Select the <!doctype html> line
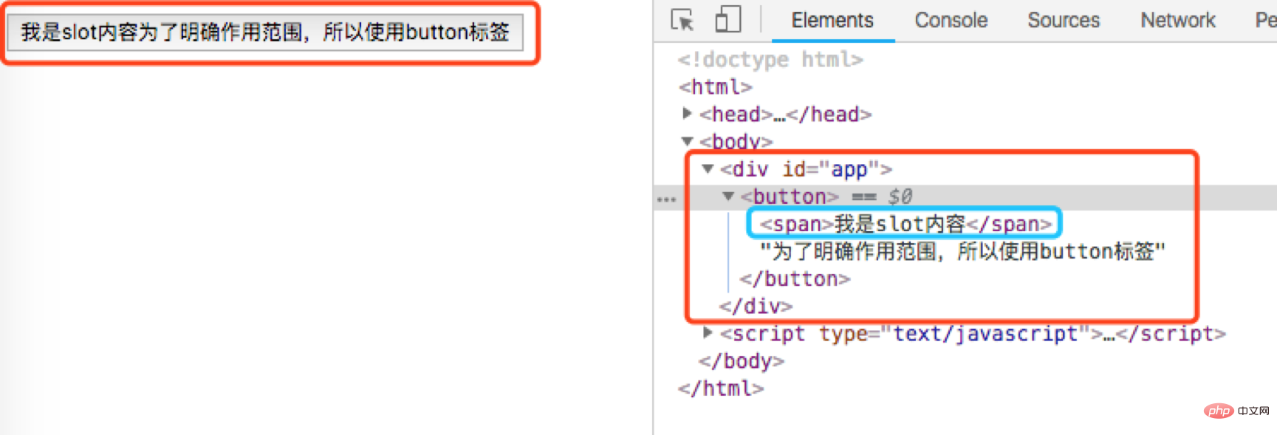The image size is (1277, 435). [x=770, y=59]
